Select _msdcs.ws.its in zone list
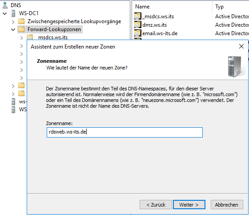The image size is (249, 215). coord(158,16)
